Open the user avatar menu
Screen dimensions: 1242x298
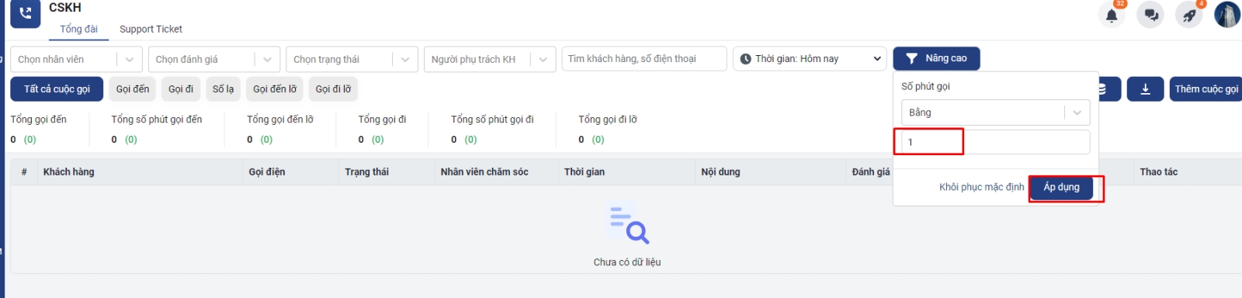(1227, 15)
